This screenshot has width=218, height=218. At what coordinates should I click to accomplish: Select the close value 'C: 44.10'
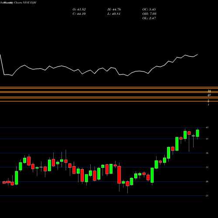pos(79,14)
